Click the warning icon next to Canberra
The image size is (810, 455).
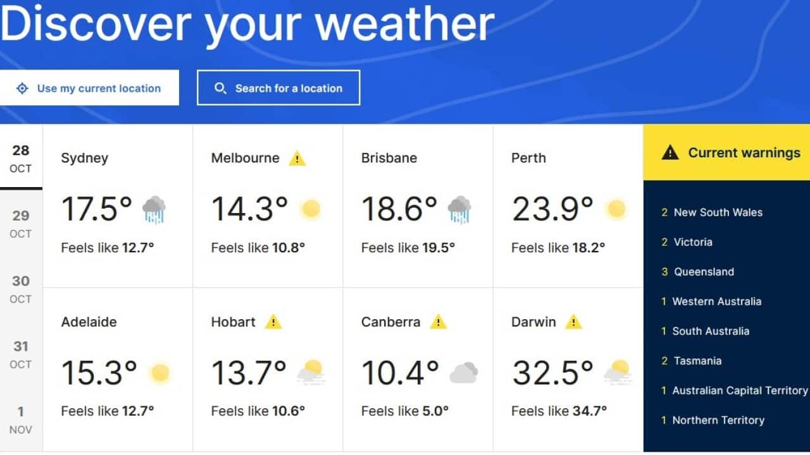437,322
